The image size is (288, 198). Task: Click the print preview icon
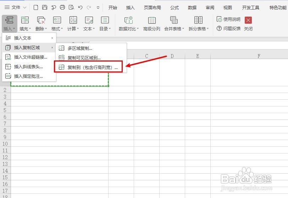(x=71, y=7)
